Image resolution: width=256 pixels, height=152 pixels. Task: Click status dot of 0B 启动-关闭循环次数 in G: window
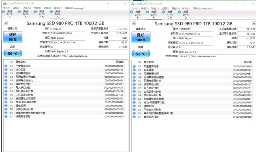point(6,102)
